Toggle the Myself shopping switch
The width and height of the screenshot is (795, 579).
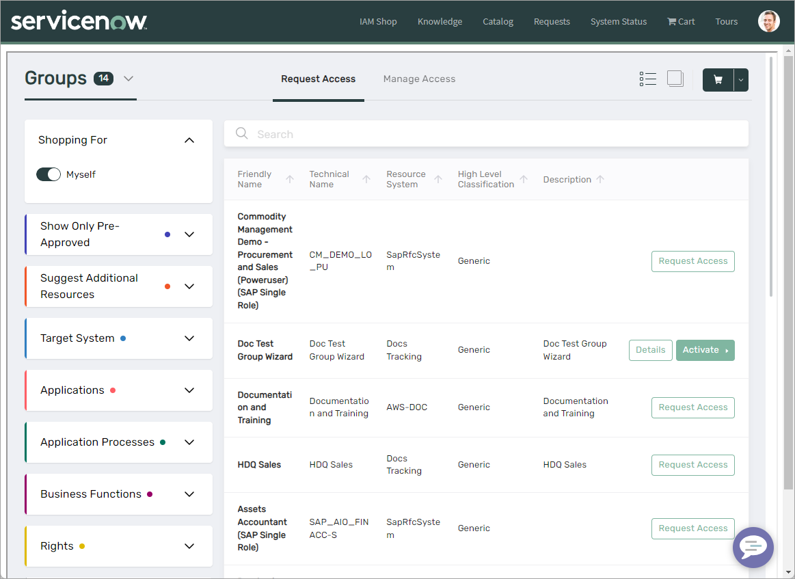(48, 174)
